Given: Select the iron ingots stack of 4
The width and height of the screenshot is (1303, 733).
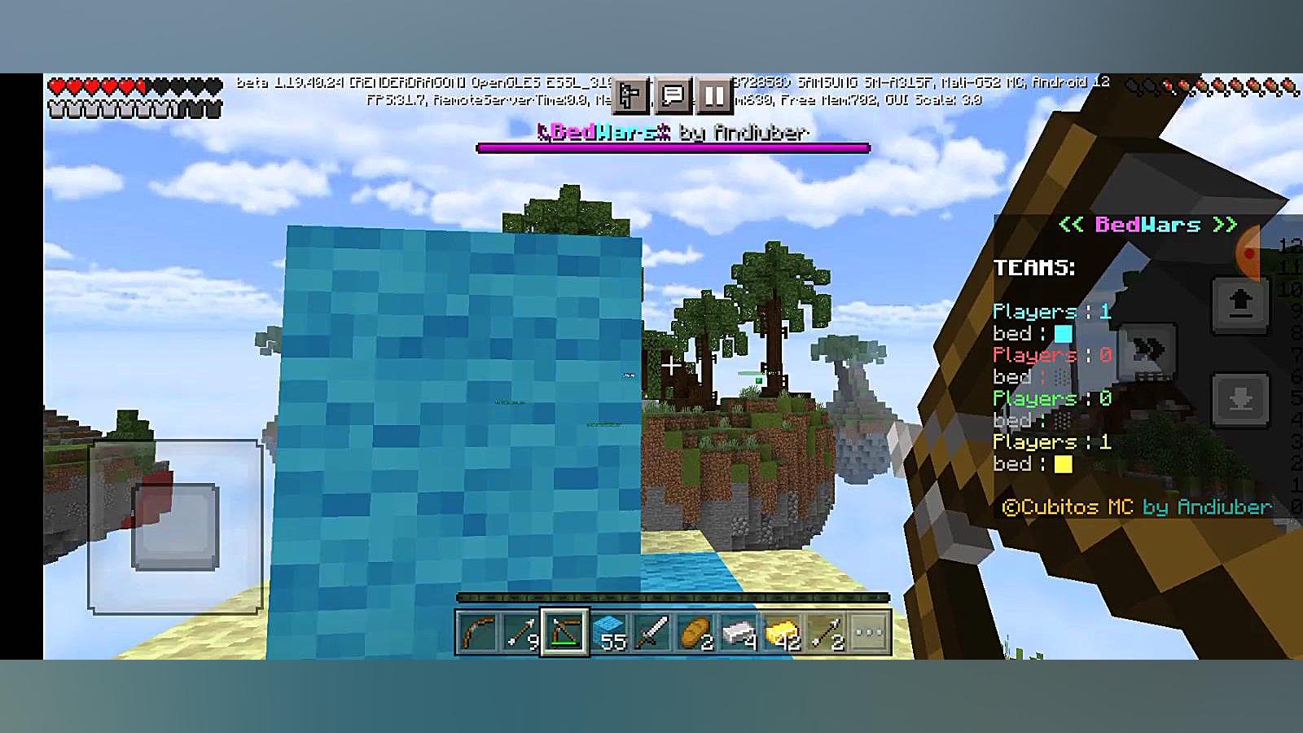Looking at the screenshot, I should coord(739,633).
